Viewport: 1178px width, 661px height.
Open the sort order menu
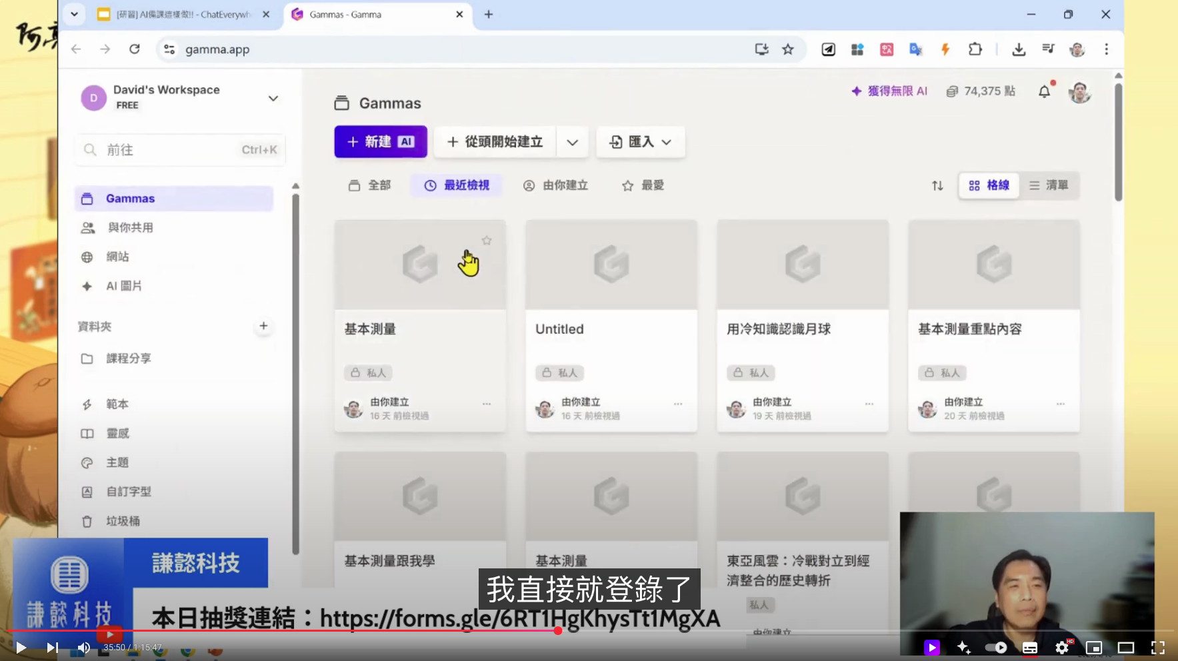(x=937, y=186)
